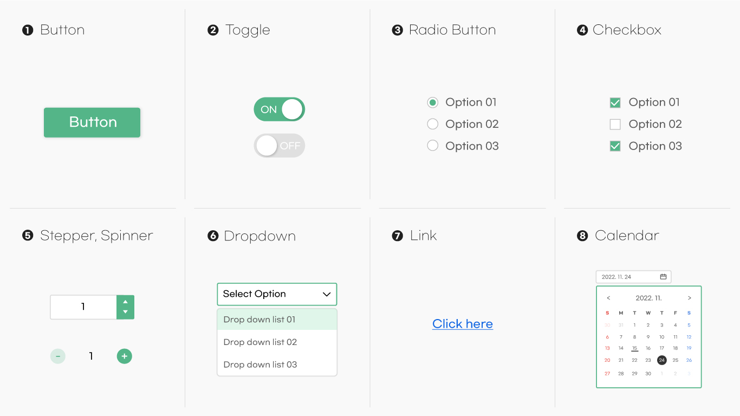Click the green plus stepper button
This screenshot has width=740, height=416.
pyautogui.click(x=124, y=356)
